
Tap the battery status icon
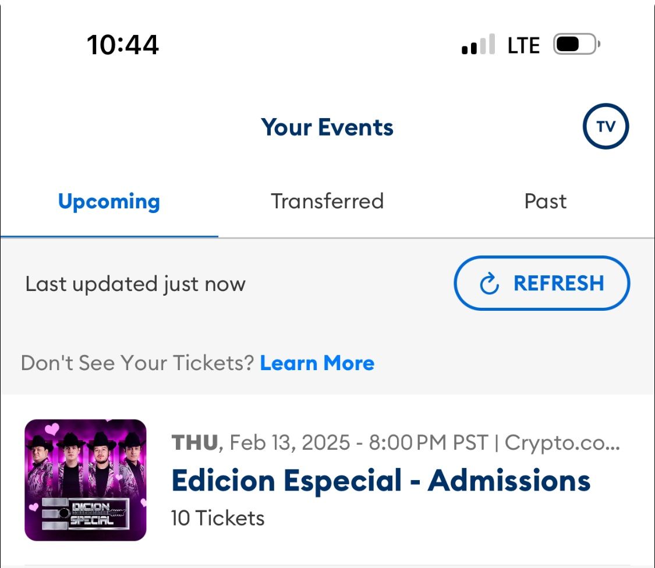tap(576, 45)
